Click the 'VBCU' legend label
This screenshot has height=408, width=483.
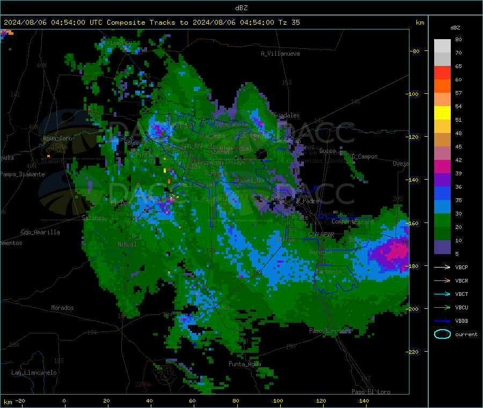tap(462, 307)
